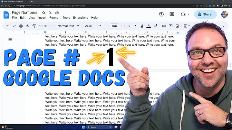Open the highlight color pen
This screenshot has width=232, height=130.
(156, 26)
